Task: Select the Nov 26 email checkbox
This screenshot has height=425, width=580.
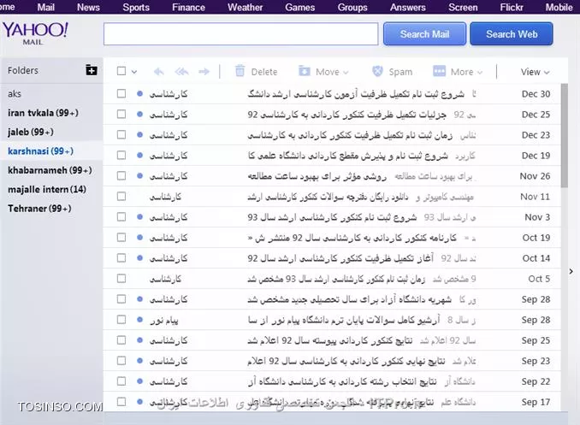Action: (121, 175)
